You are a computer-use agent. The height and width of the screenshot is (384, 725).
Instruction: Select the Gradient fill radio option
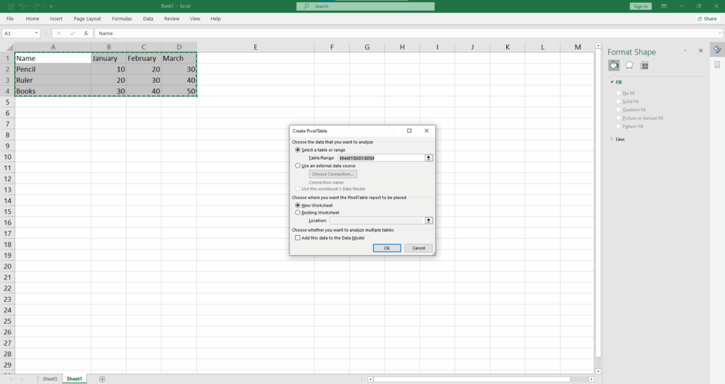point(619,110)
